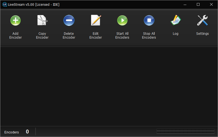Click the LiveStream LS logo in title bar
Screen dimensions: 218x137
pyautogui.click(x=5, y=4)
